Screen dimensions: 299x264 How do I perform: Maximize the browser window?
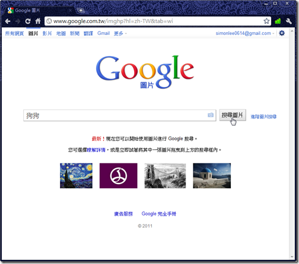point(275,4)
